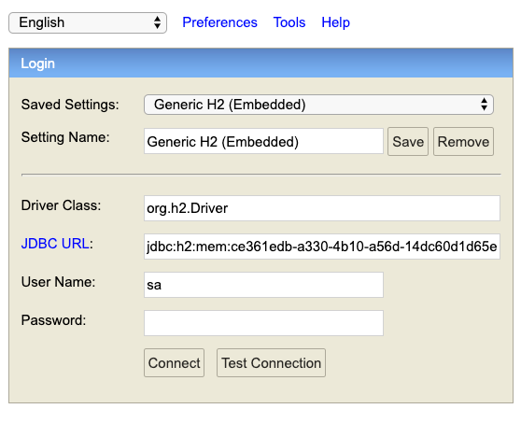Click the Save button

408,142
